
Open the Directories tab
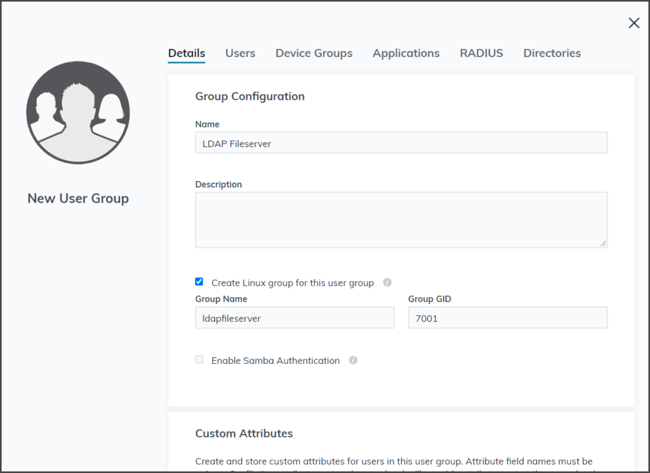click(552, 53)
